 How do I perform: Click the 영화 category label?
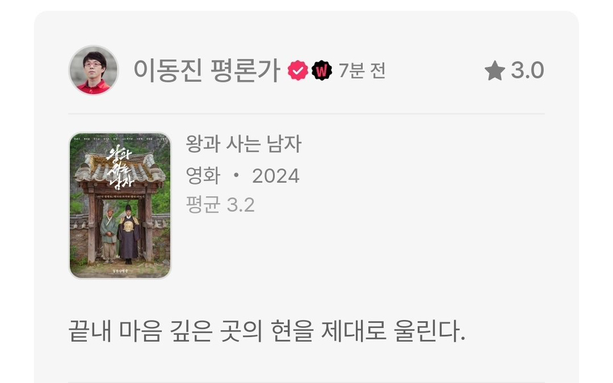click(203, 176)
